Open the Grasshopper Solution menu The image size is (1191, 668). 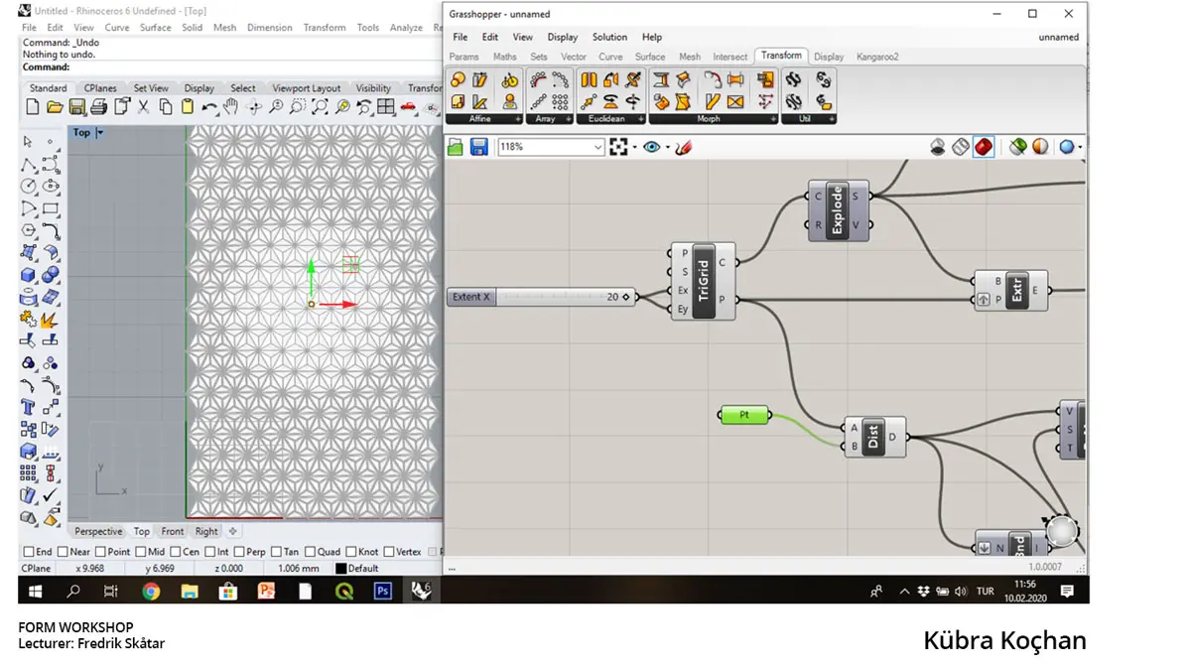tap(609, 37)
